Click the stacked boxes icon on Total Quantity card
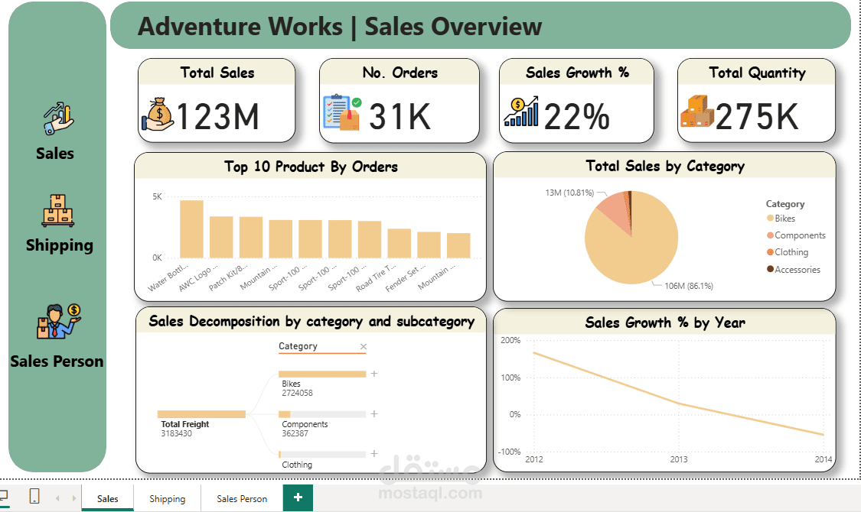861x512 pixels. point(696,112)
